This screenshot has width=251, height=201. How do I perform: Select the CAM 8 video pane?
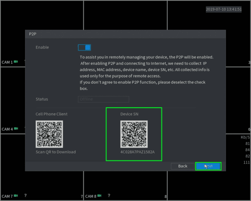[x=125, y=186]
